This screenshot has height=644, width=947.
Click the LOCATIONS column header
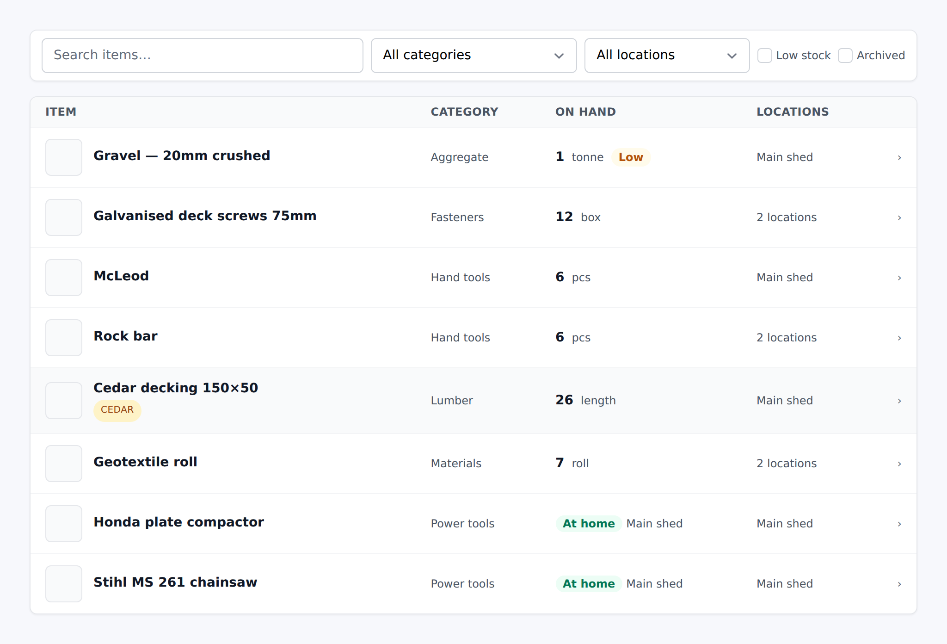pyautogui.click(x=793, y=112)
